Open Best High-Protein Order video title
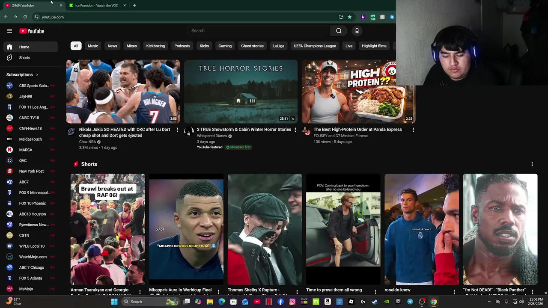Screen dimensions: 548x308 pyautogui.click(x=357, y=130)
